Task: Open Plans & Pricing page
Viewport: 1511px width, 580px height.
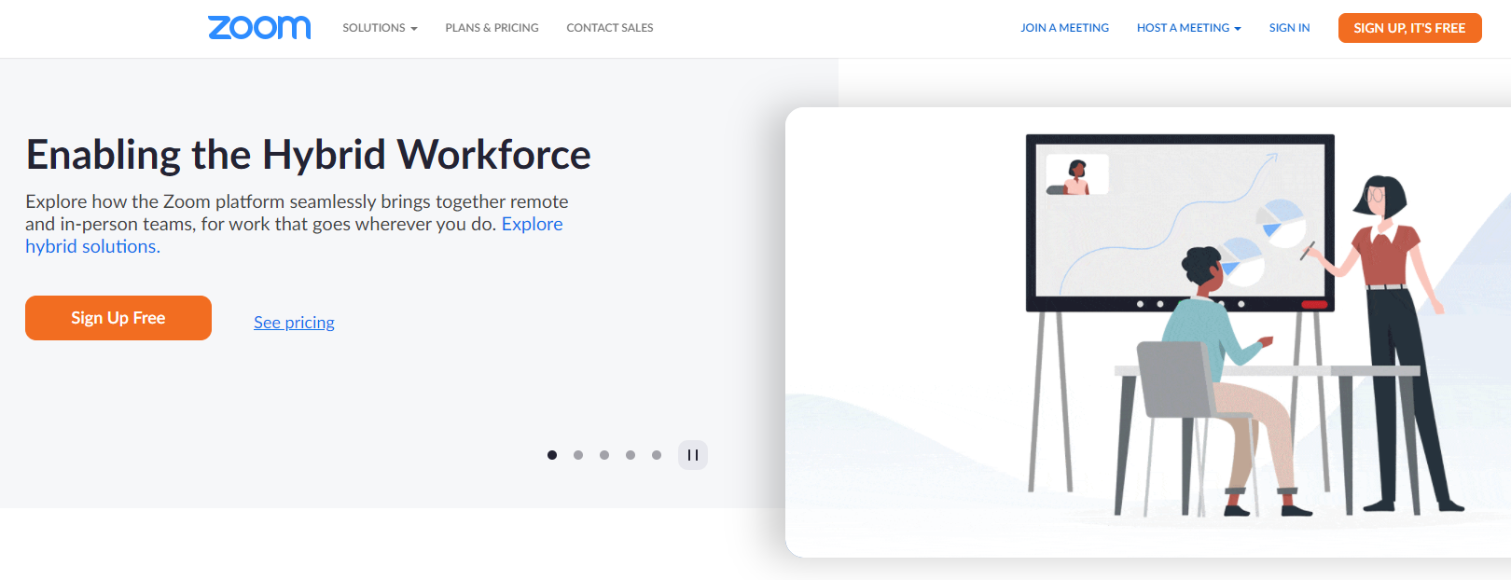Action: pyautogui.click(x=492, y=28)
